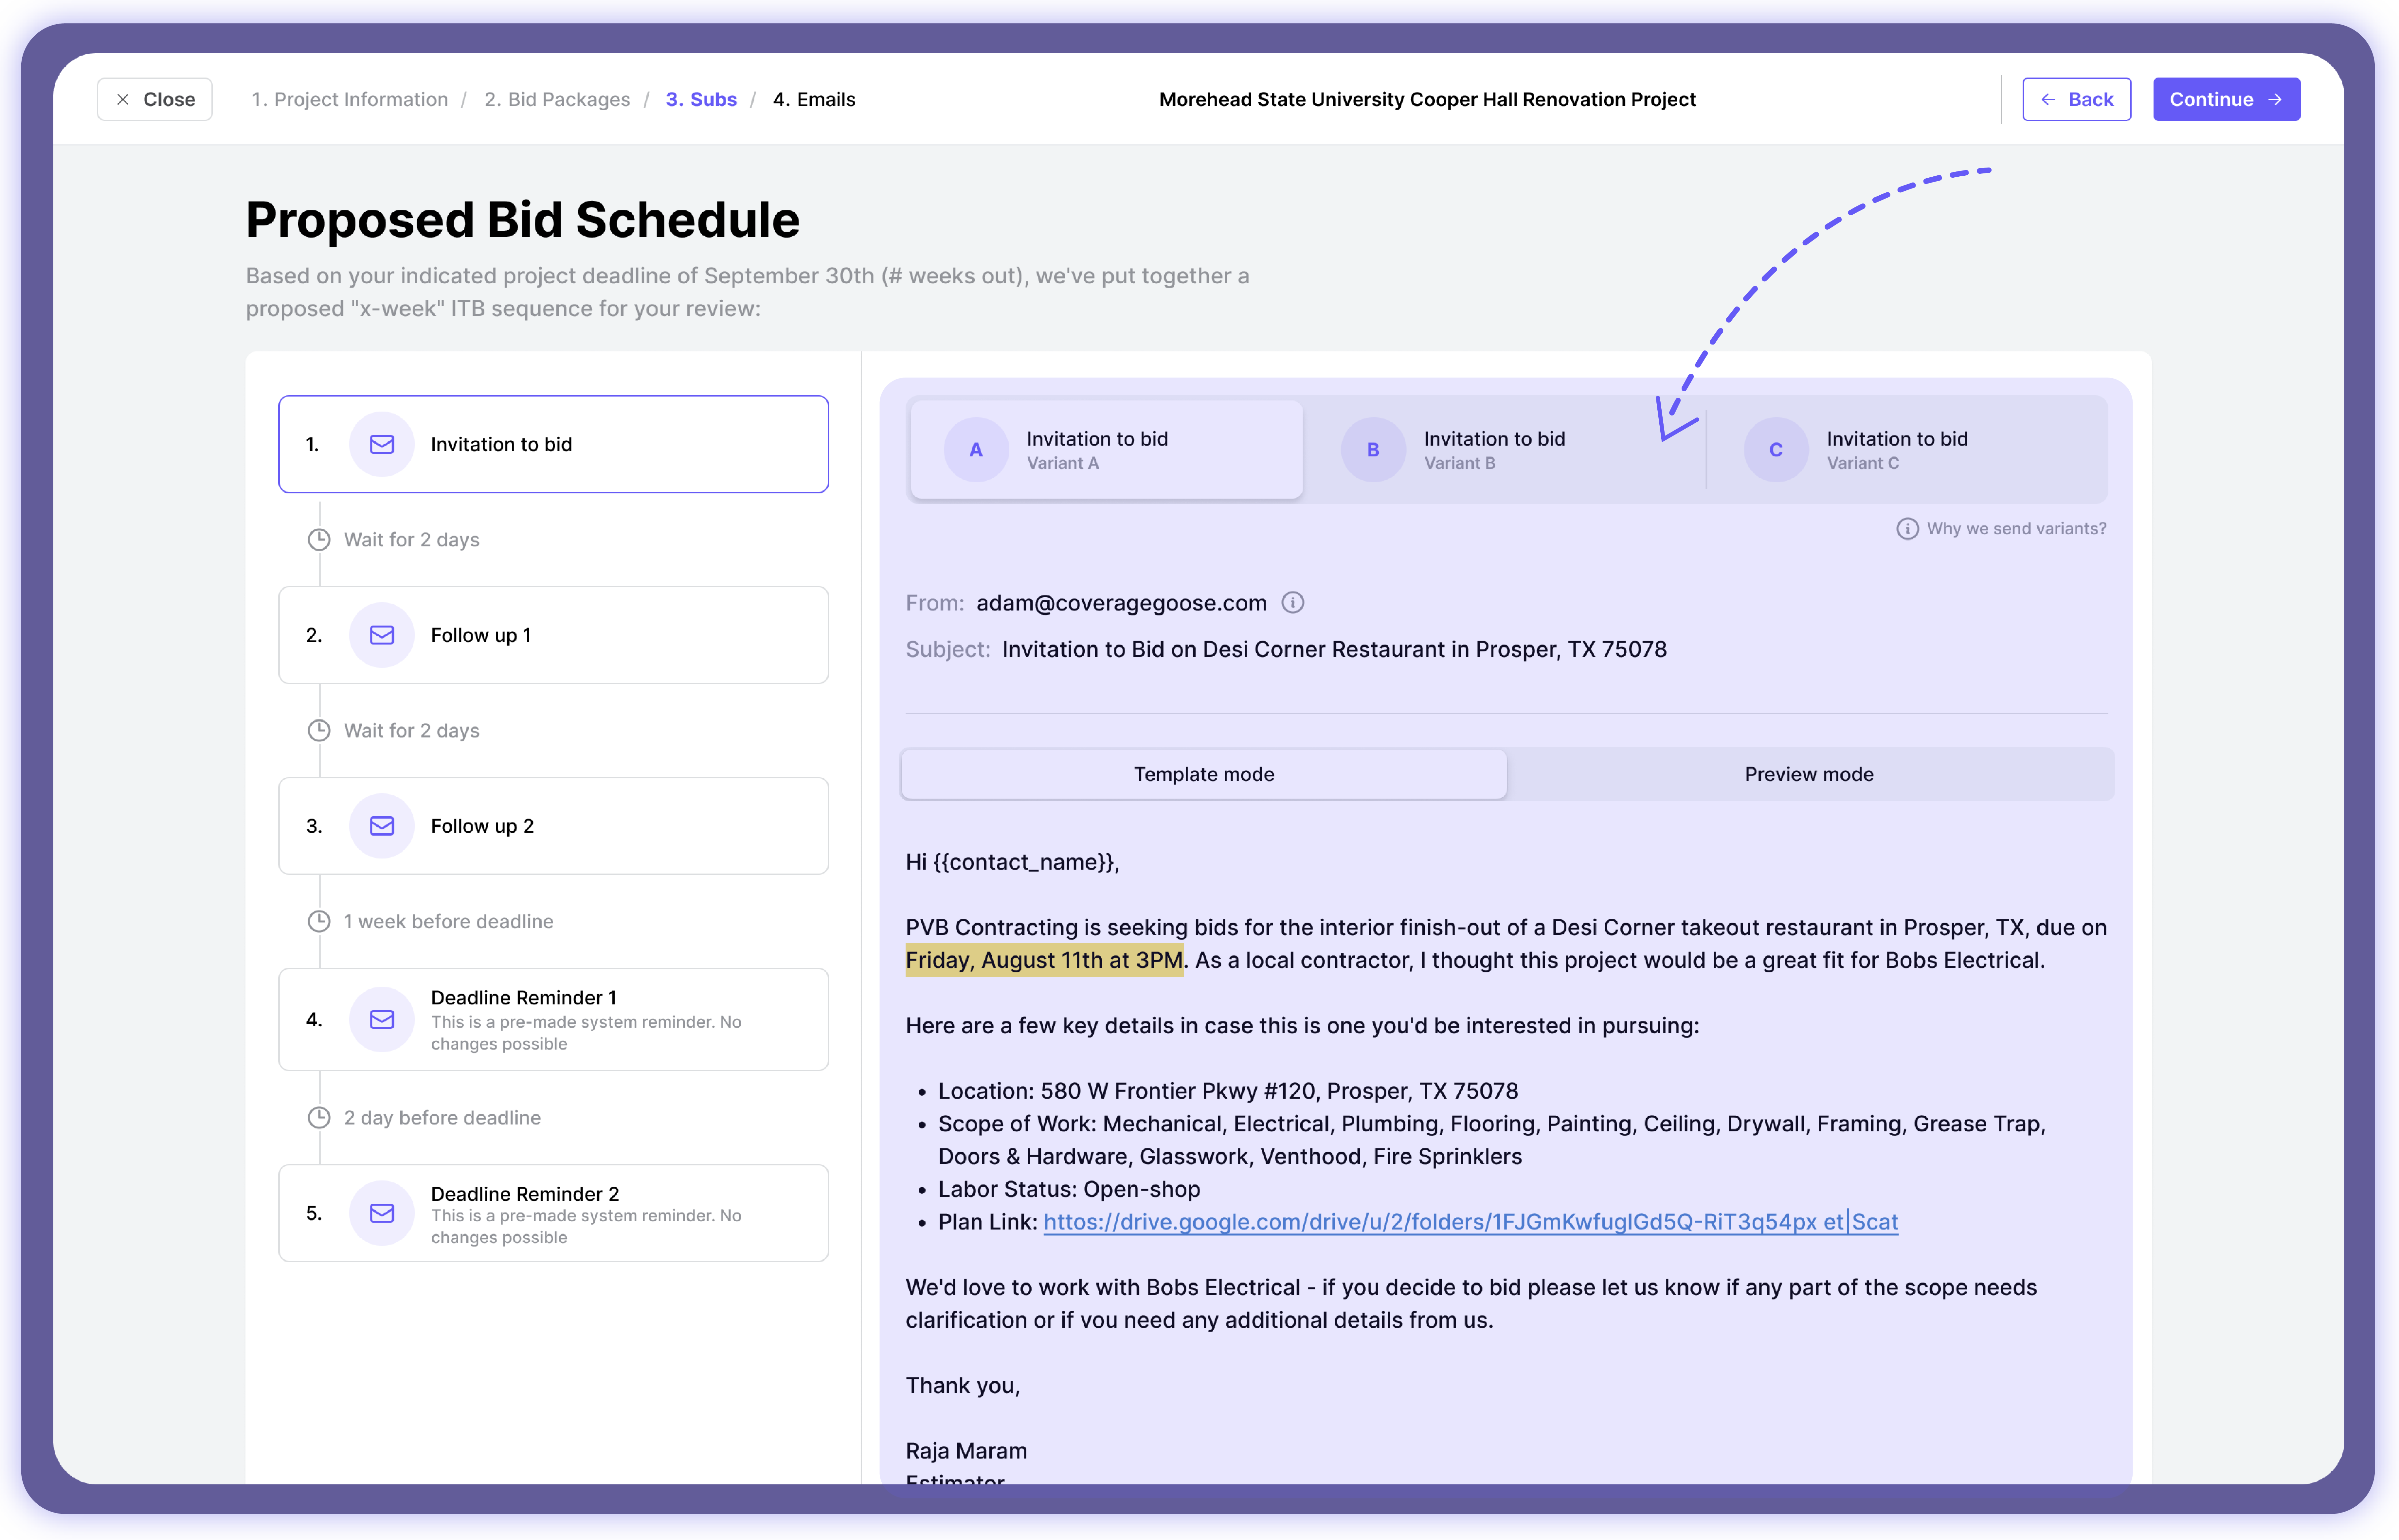Screen dimensions: 2399x1540
Task: Go to Project Information step
Action: [x=349, y=99]
